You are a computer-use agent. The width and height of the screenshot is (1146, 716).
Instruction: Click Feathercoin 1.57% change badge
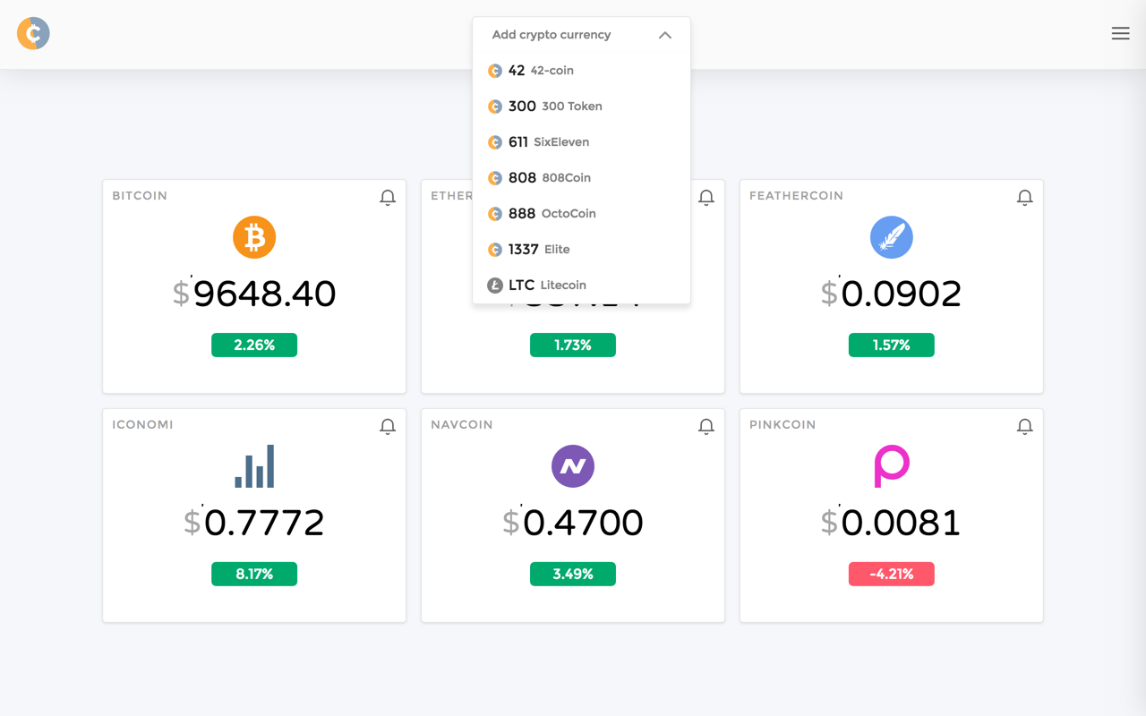pyautogui.click(x=892, y=345)
